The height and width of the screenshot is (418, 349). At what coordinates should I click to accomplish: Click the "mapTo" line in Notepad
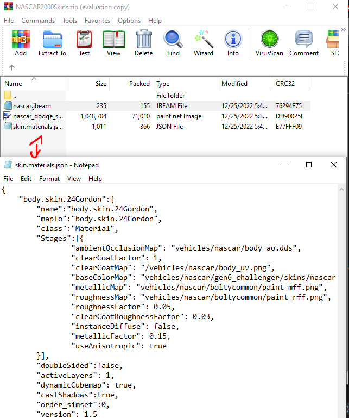[99, 219]
